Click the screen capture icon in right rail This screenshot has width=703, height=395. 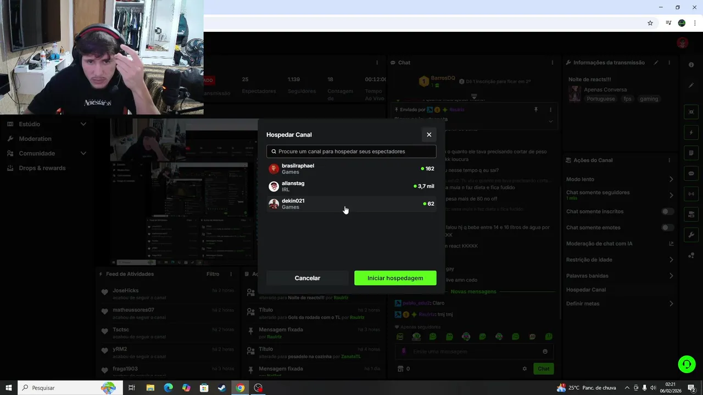(x=691, y=112)
